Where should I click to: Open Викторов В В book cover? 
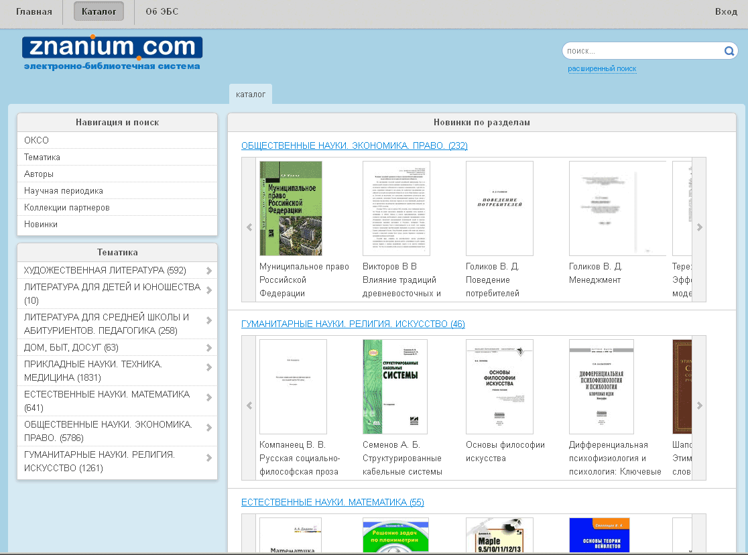pos(396,208)
